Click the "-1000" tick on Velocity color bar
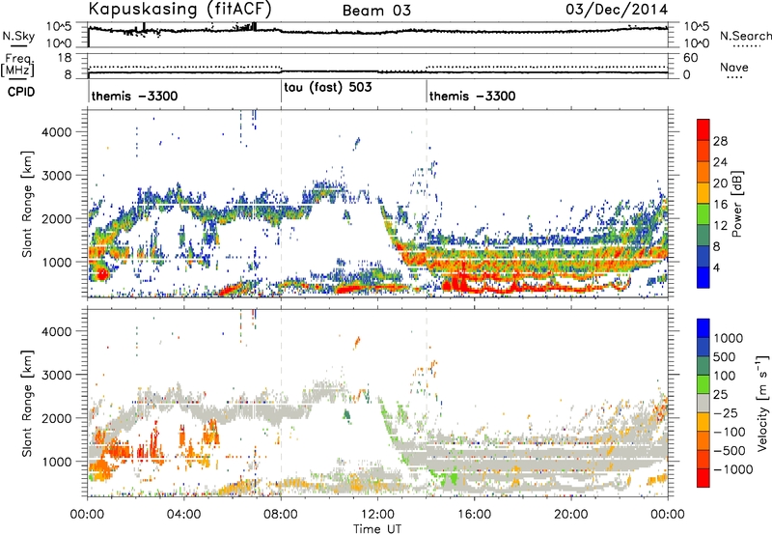The height and width of the screenshot is (535, 772). [x=733, y=469]
